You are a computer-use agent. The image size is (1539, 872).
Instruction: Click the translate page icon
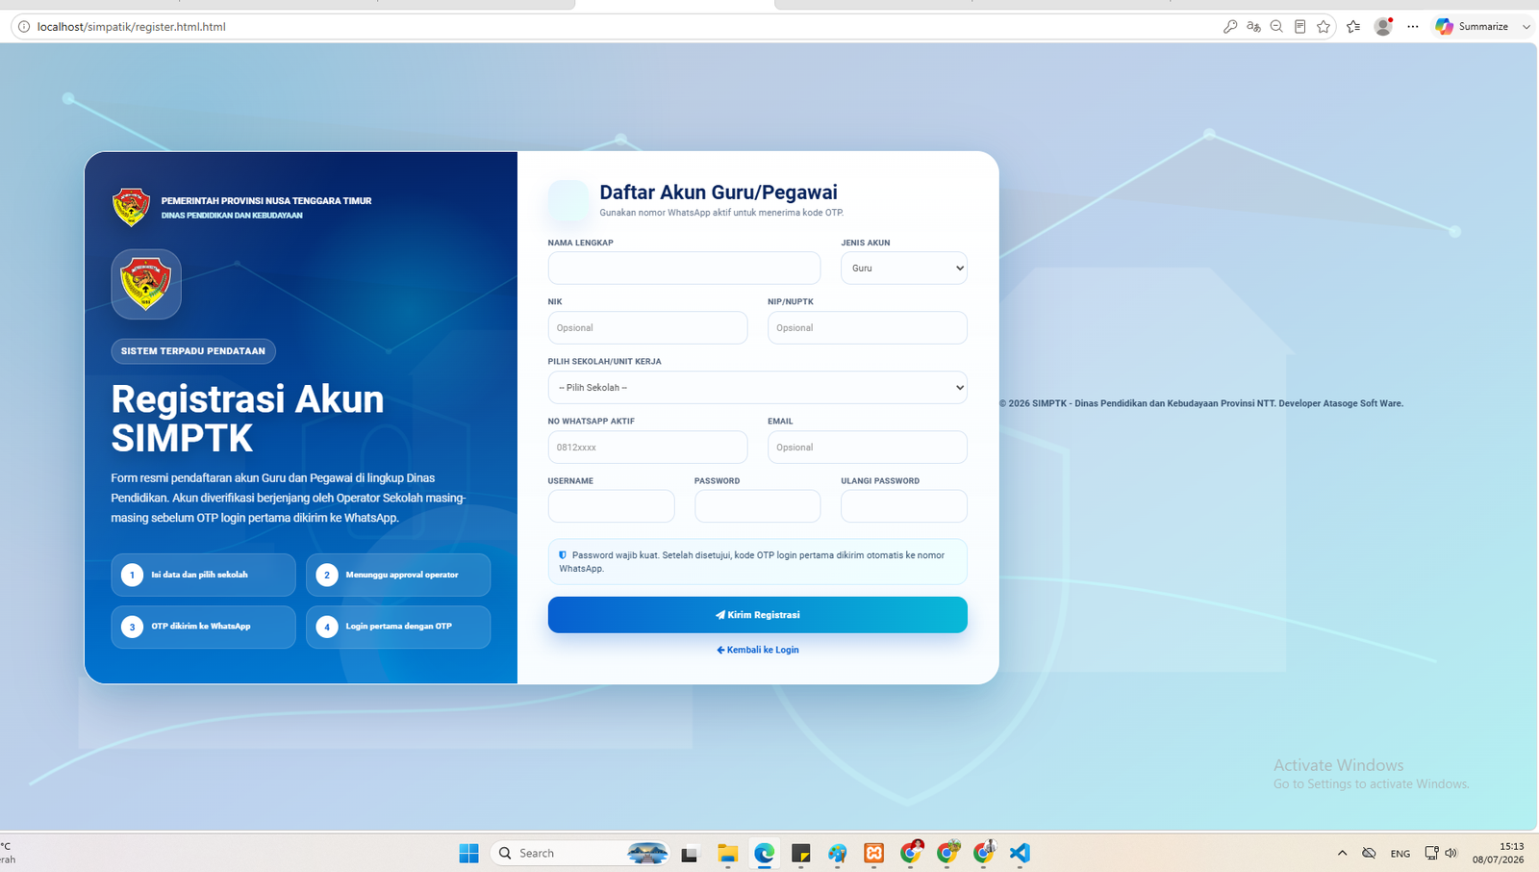coord(1253,27)
